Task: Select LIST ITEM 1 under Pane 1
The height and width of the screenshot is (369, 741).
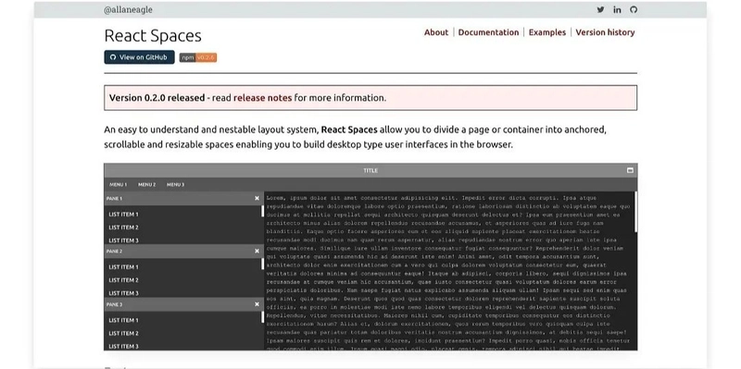Action: pyautogui.click(x=124, y=215)
